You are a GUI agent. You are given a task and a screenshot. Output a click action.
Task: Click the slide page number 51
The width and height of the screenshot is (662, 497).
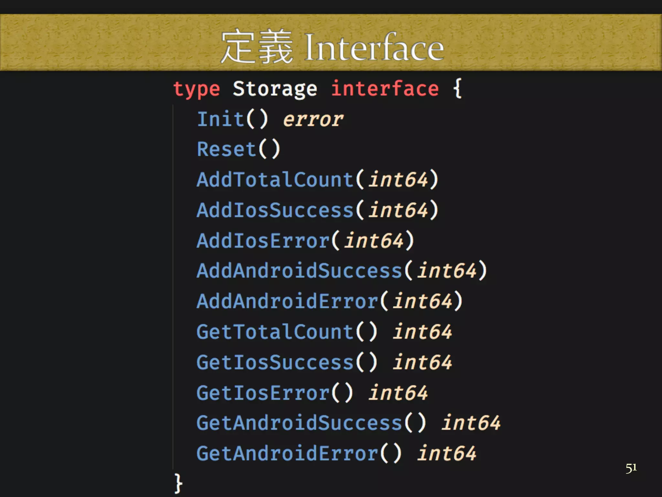(631, 468)
